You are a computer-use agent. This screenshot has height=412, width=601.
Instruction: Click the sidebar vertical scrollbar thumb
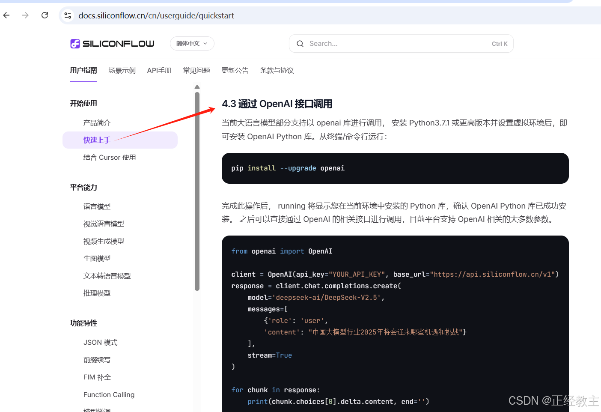197,191
